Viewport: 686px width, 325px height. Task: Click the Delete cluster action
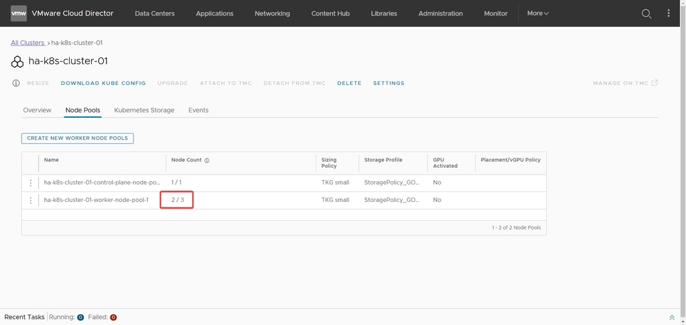tap(349, 84)
